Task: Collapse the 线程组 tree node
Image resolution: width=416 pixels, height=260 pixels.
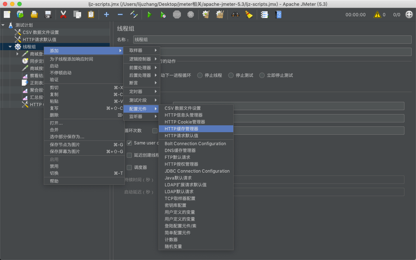Action: (x=10, y=47)
